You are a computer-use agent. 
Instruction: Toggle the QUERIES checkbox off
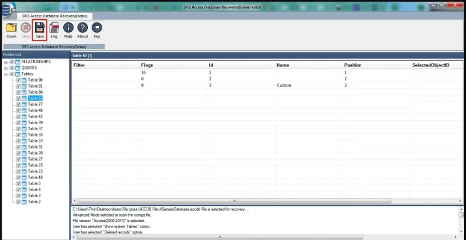pos(12,67)
